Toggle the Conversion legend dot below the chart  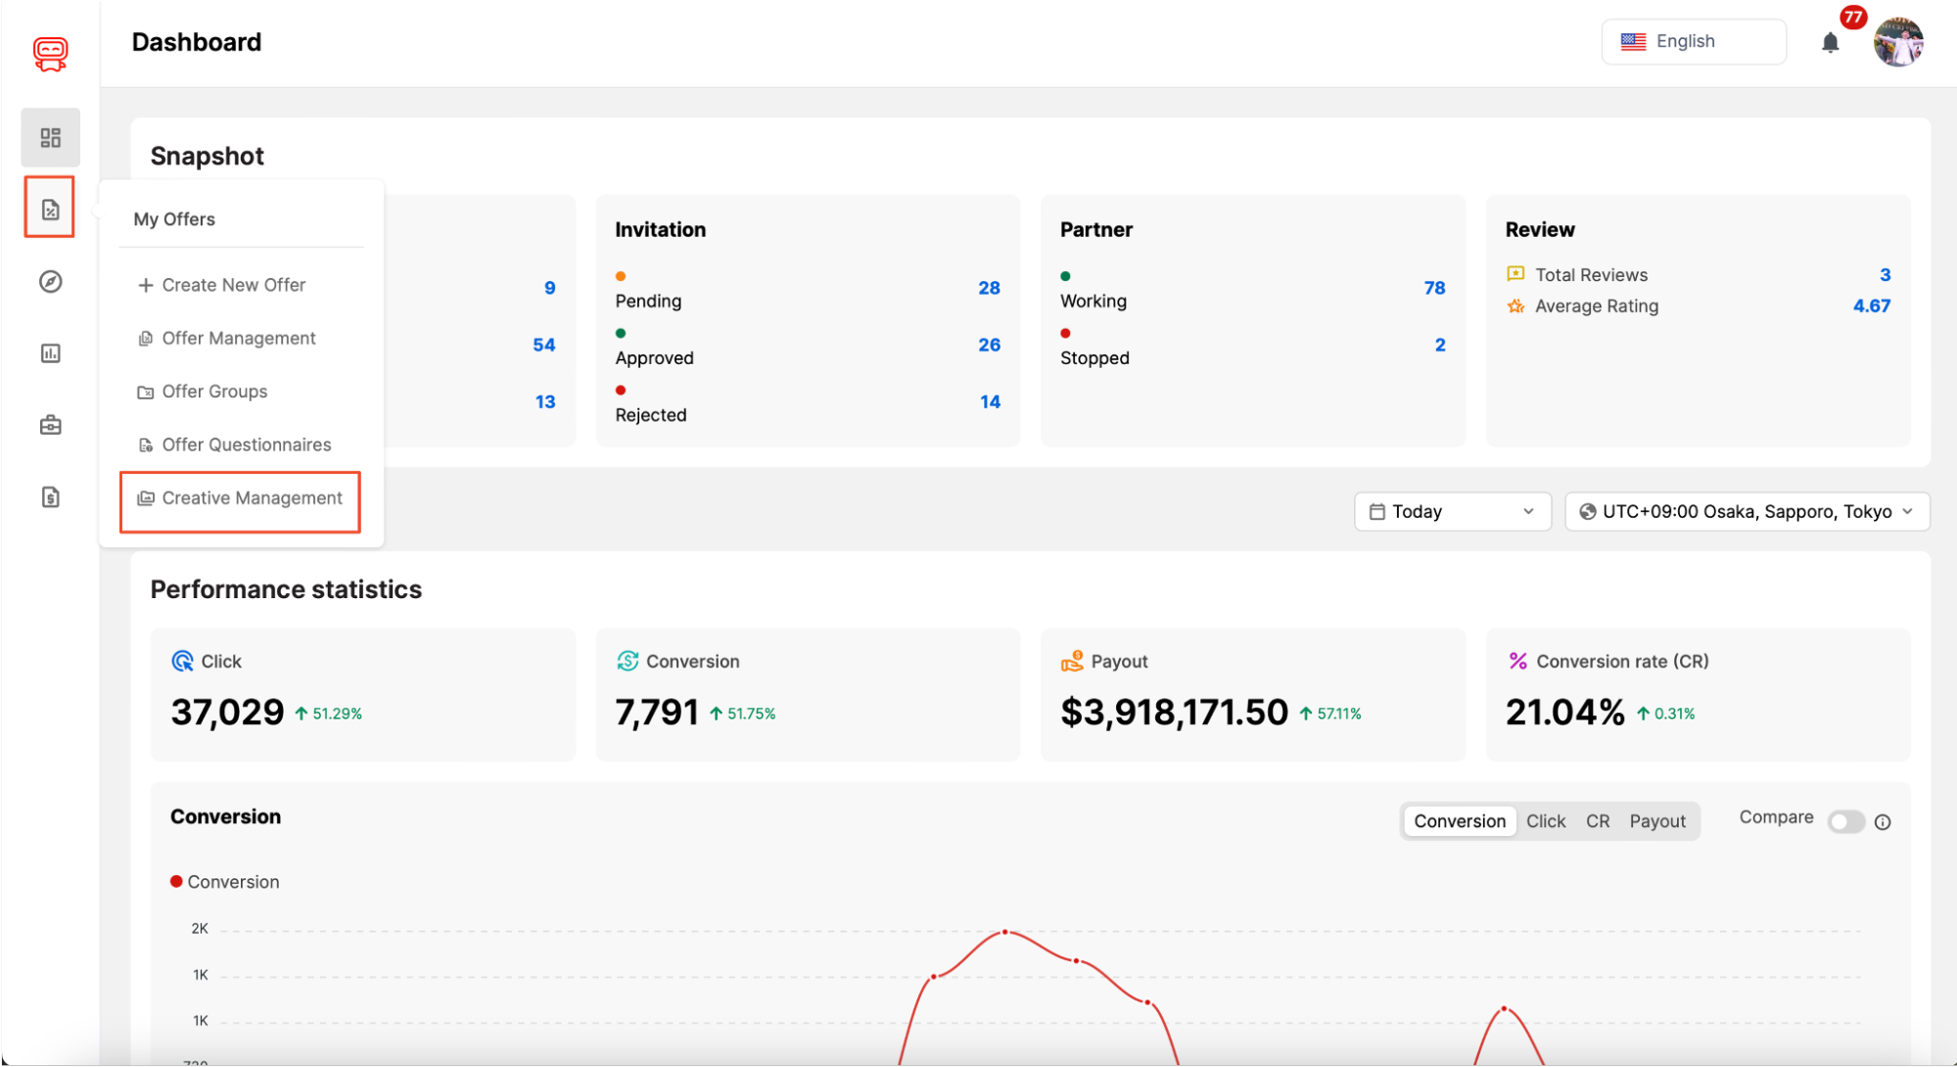177,881
